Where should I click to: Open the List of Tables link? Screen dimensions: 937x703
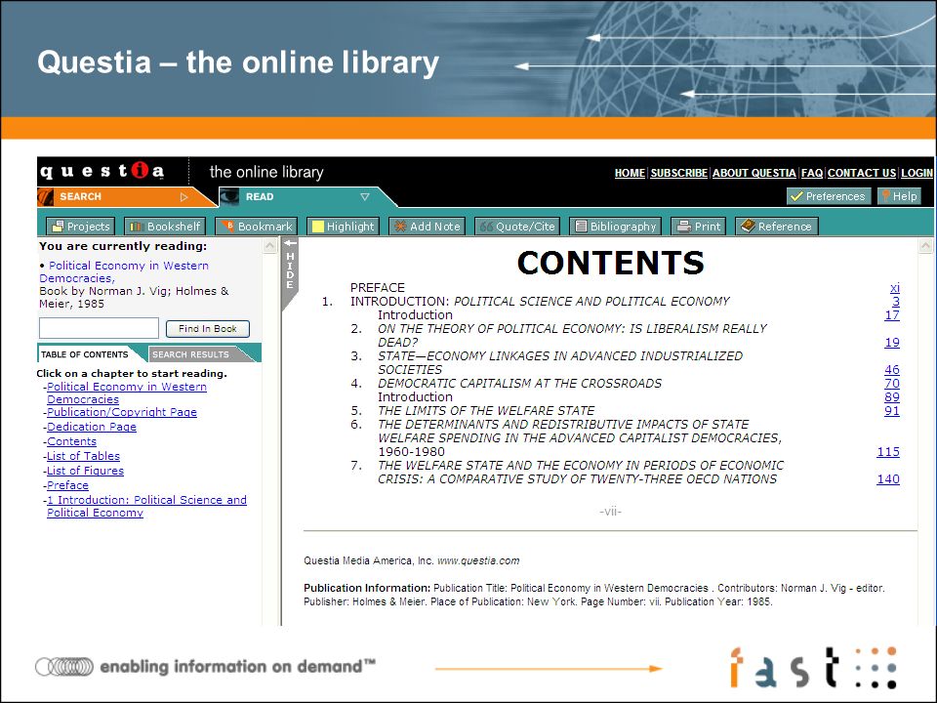(83, 456)
